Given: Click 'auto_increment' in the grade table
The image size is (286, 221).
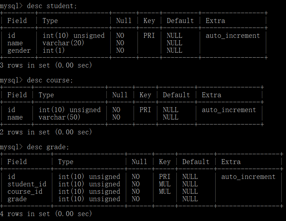Looking at the screenshot, I should coord(248,177).
